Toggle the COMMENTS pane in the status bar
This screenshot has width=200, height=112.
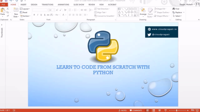point(136,110)
